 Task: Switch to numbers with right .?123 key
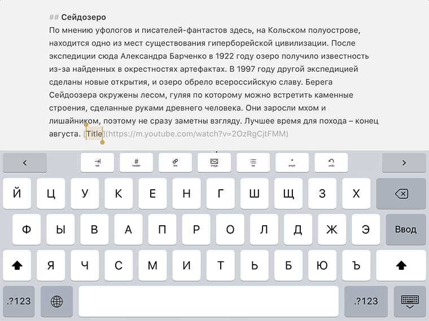(x=366, y=301)
